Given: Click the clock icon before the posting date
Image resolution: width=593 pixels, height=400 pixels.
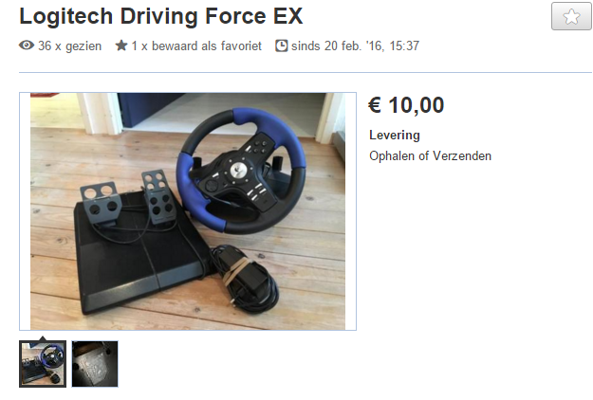Looking at the screenshot, I should (282, 45).
